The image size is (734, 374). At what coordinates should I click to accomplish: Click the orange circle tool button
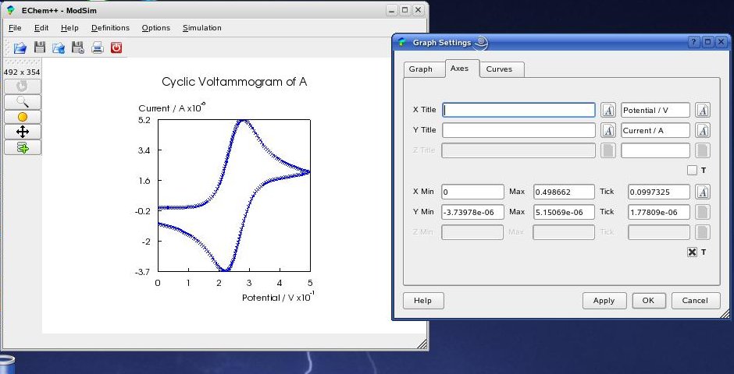point(23,117)
